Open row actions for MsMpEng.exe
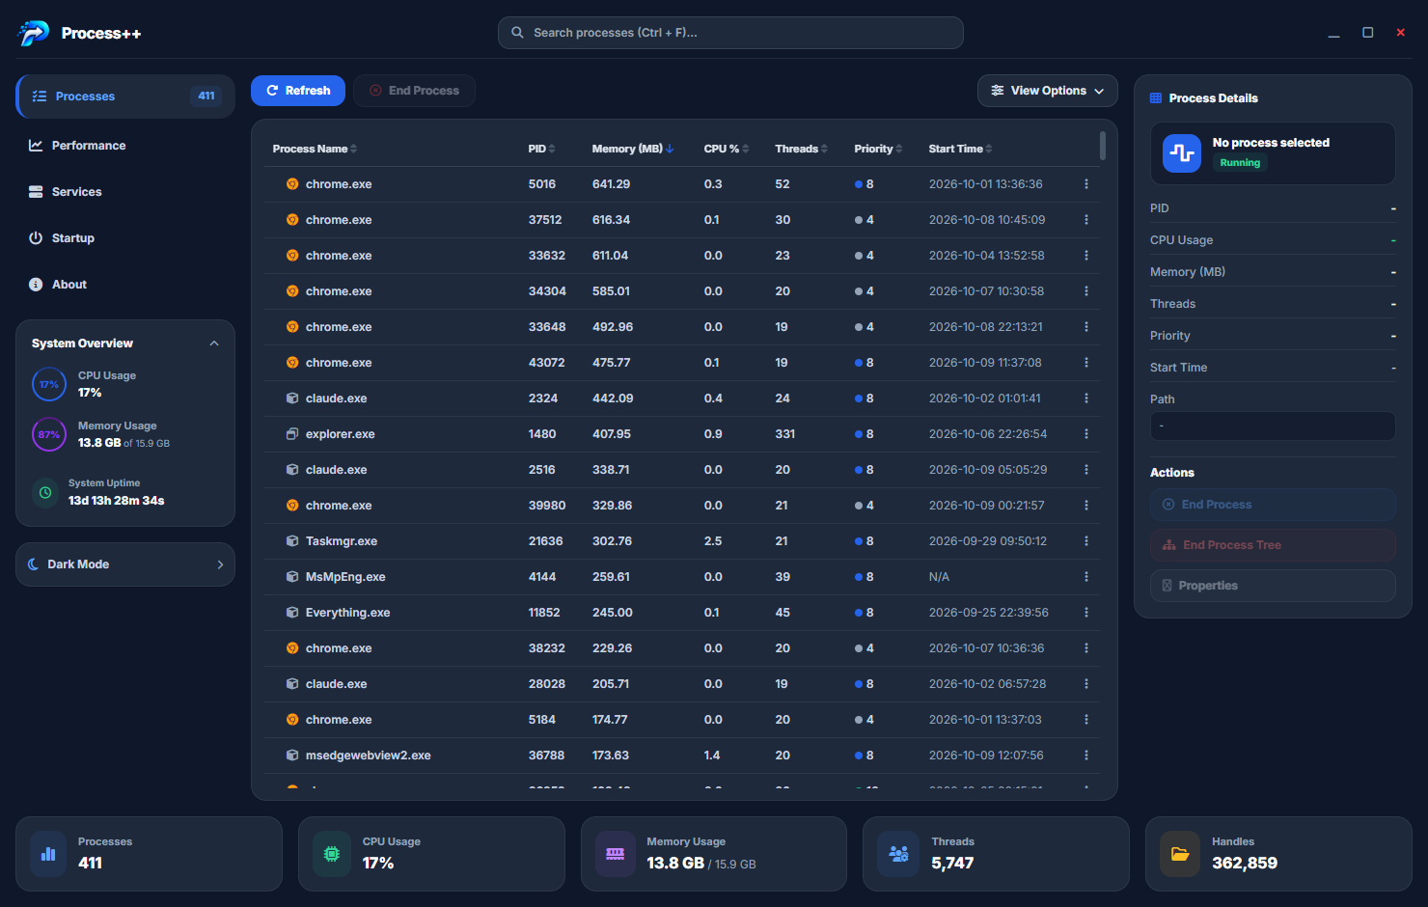Screen dimensions: 1428x907 pyautogui.click(x=1086, y=577)
